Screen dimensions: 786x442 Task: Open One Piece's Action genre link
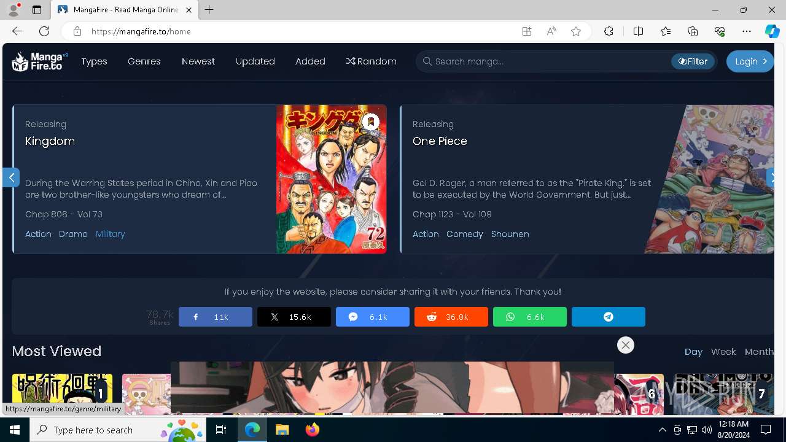[x=426, y=234]
